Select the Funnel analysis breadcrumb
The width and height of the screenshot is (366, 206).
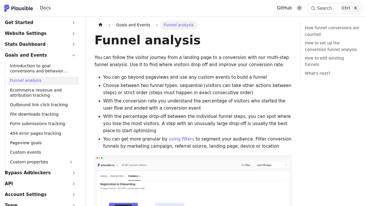178,25
